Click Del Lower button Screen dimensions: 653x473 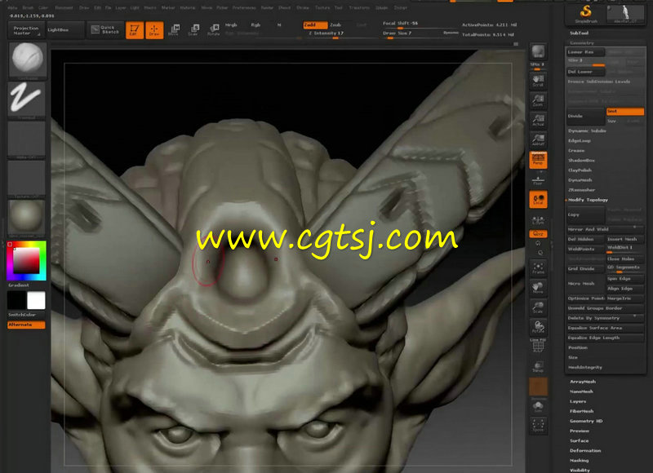pos(585,72)
